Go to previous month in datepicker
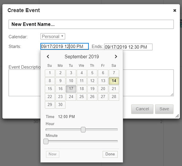The height and width of the screenshot is (166, 182). (48, 57)
